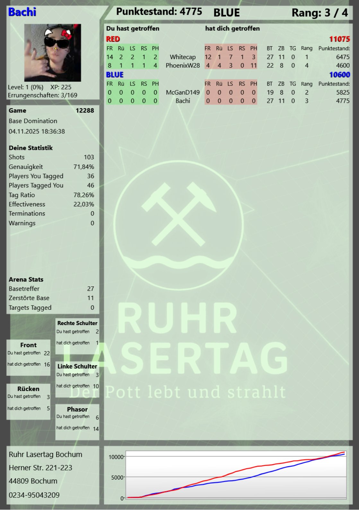Viewport: 359px width, 510px height.
Task: Click the Game number 12288
Action: click(x=85, y=111)
